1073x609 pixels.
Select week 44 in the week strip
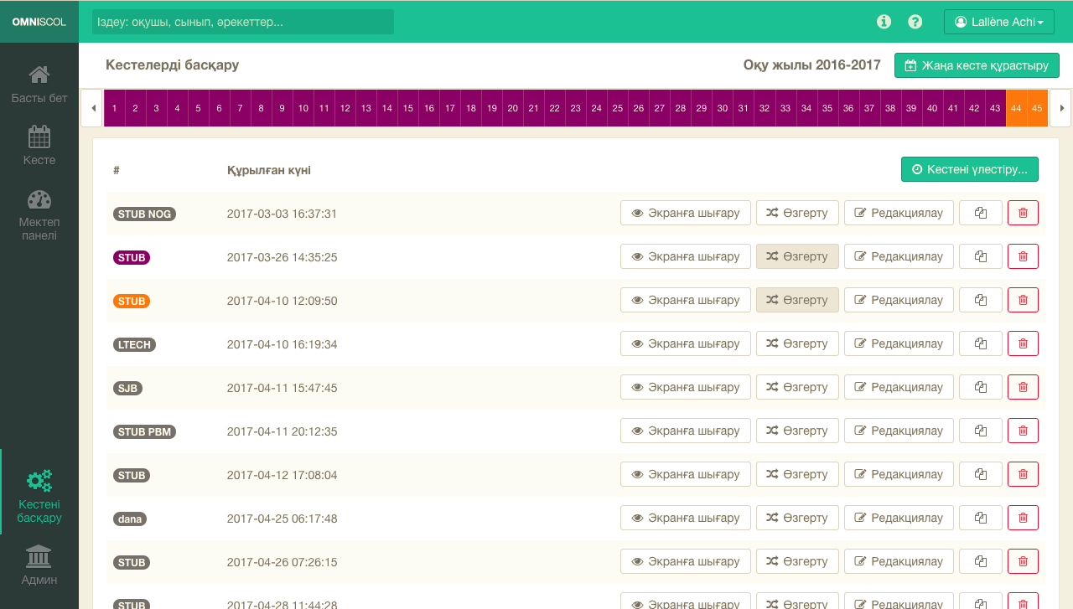1016,108
